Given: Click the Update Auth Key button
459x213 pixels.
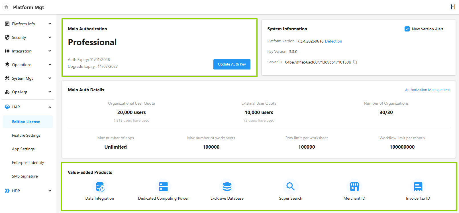Looking at the screenshot, I should pyautogui.click(x=232, y=64).
